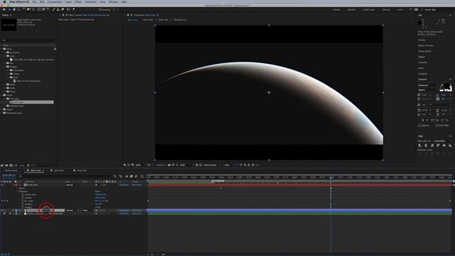Toggle the Snapping checkbox in toolbar
This screenshot has width=455, height=256.
[x=100, y=9]
